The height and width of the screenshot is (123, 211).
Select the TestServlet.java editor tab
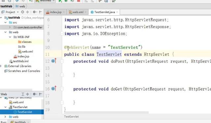[105, 12]
